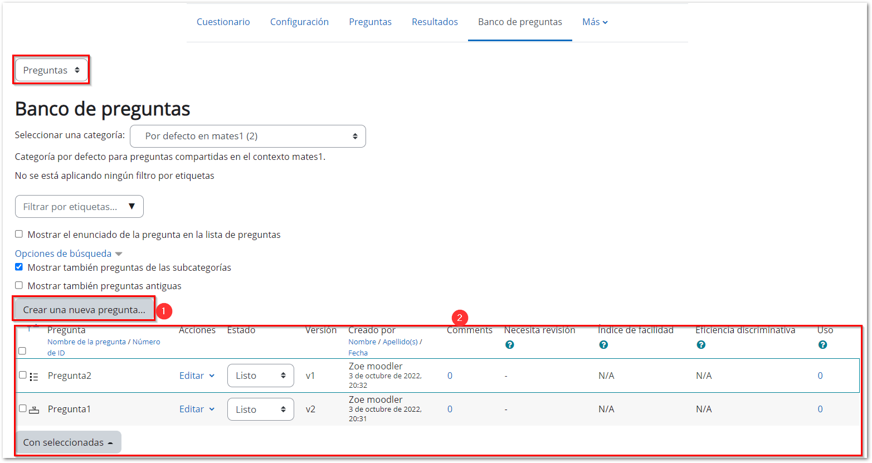The height and width of the screenshot is (463, 872).
Task: Click date '3 de octubre de 2022, 20:32'
Action: (385, 381)
